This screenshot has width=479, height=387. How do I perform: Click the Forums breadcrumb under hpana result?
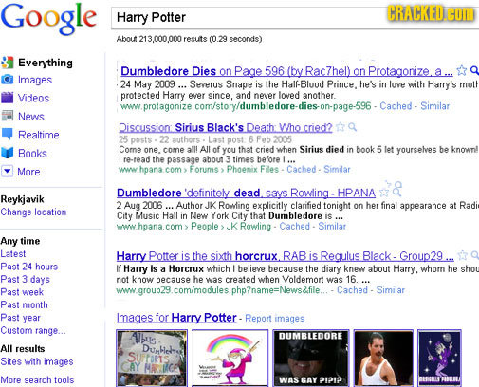(204, 169)
